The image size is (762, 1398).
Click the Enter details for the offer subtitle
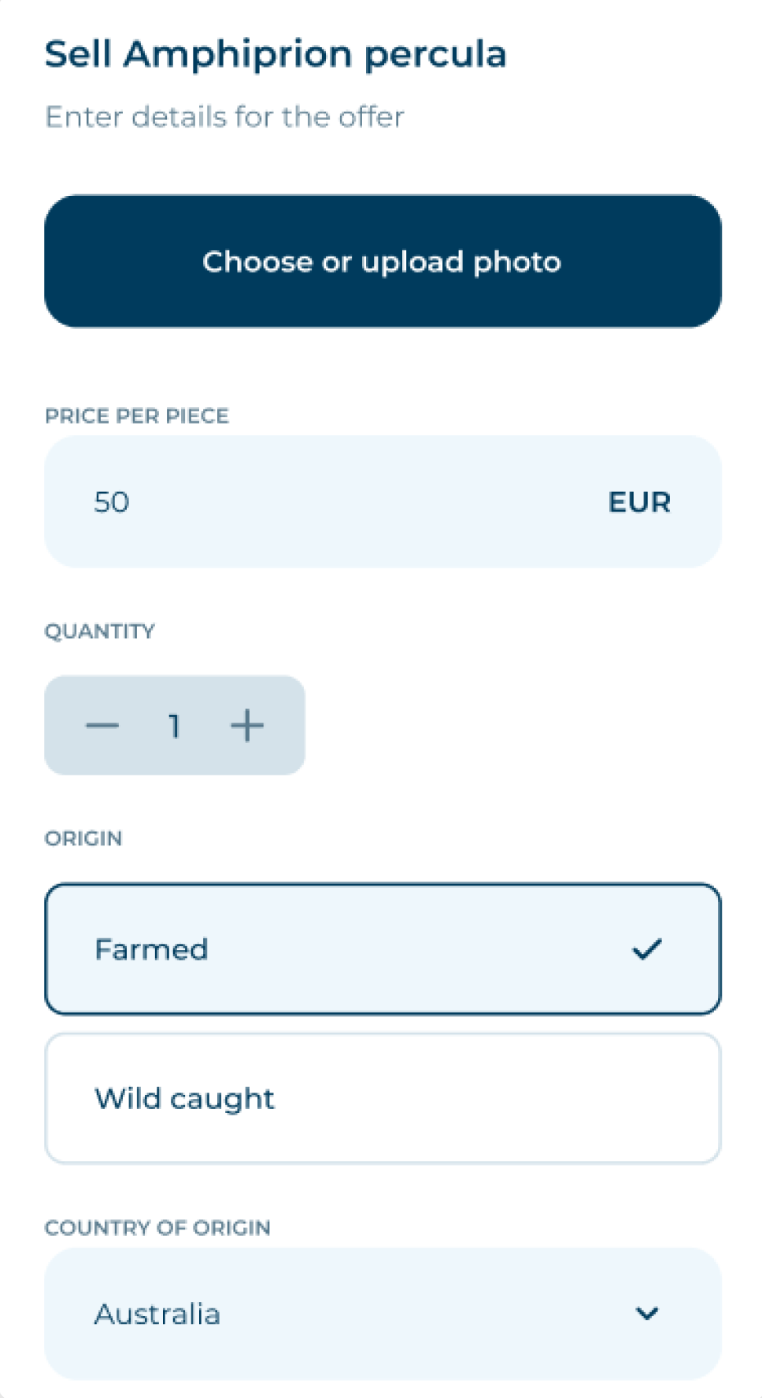(x=225, y=116)
